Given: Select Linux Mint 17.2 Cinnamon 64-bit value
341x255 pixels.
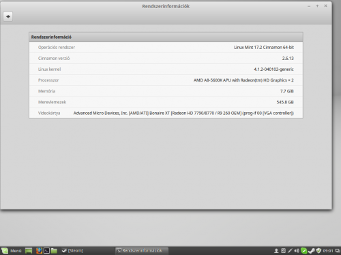Looking at the screenshot, I should coord(264,48).
